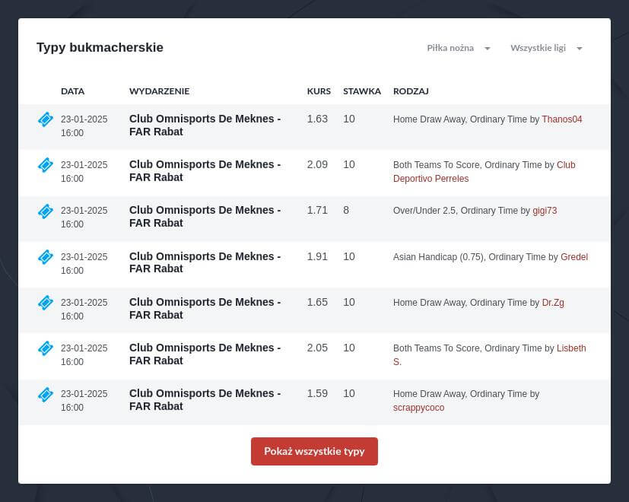Click 'Asian Handicap (0.75)' bet type text
Screen dimensions: 629x502
coord(438,257)
